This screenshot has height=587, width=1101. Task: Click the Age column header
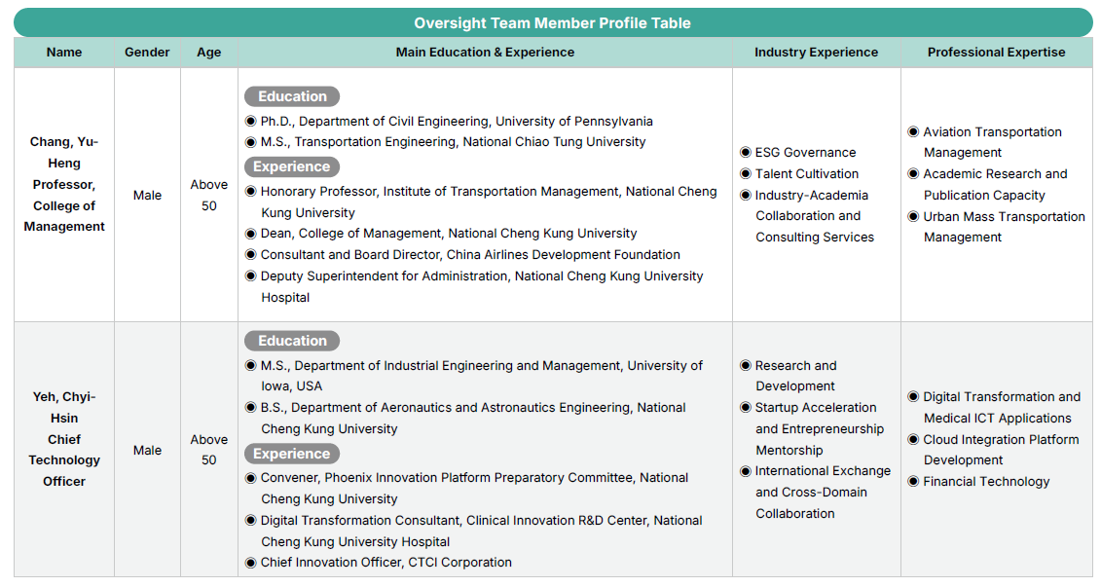209,53
